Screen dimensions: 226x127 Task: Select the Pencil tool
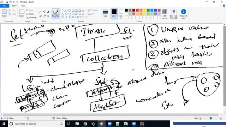tap(41, 12)
